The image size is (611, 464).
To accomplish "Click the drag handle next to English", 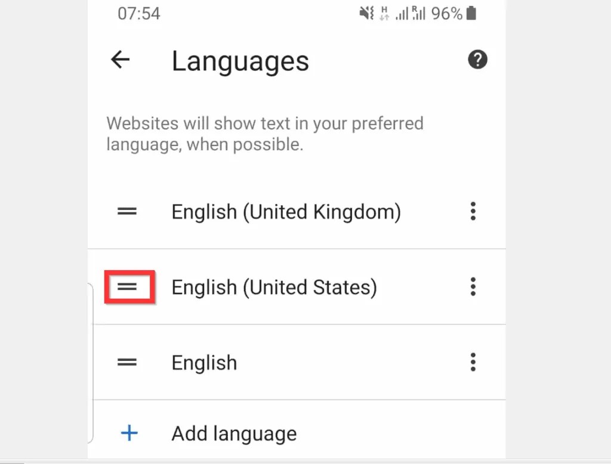I will point(127,362).
